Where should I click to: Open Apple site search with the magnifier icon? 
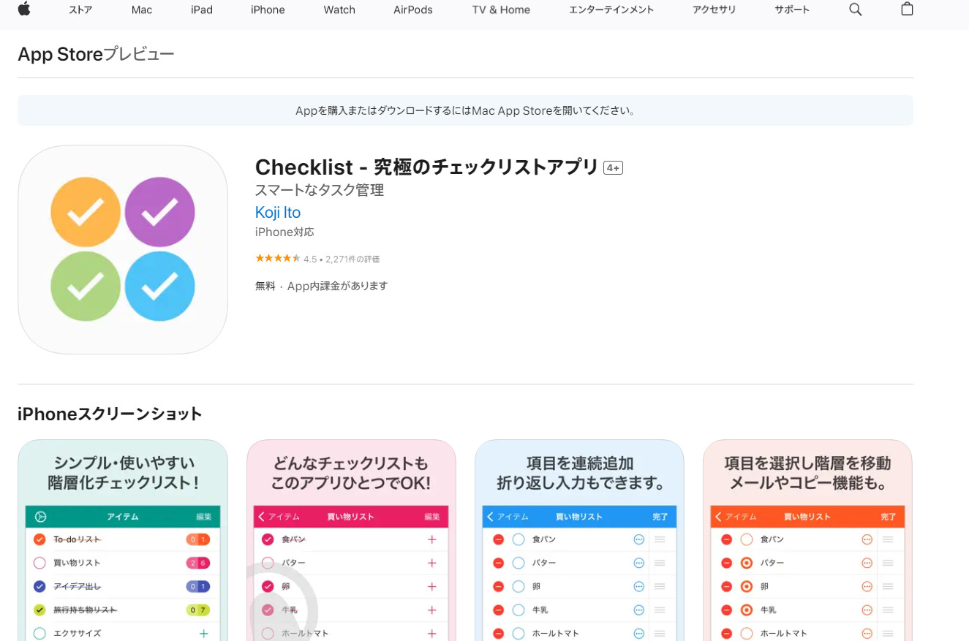click(855, 10)
